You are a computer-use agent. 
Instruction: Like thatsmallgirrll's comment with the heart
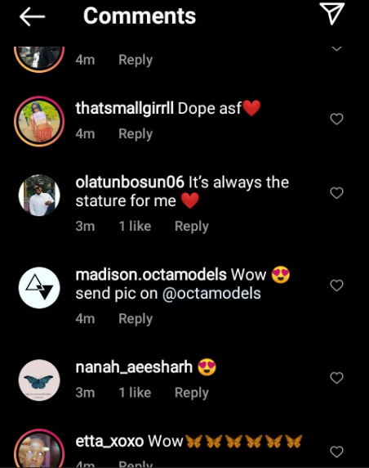click(337, 119)
